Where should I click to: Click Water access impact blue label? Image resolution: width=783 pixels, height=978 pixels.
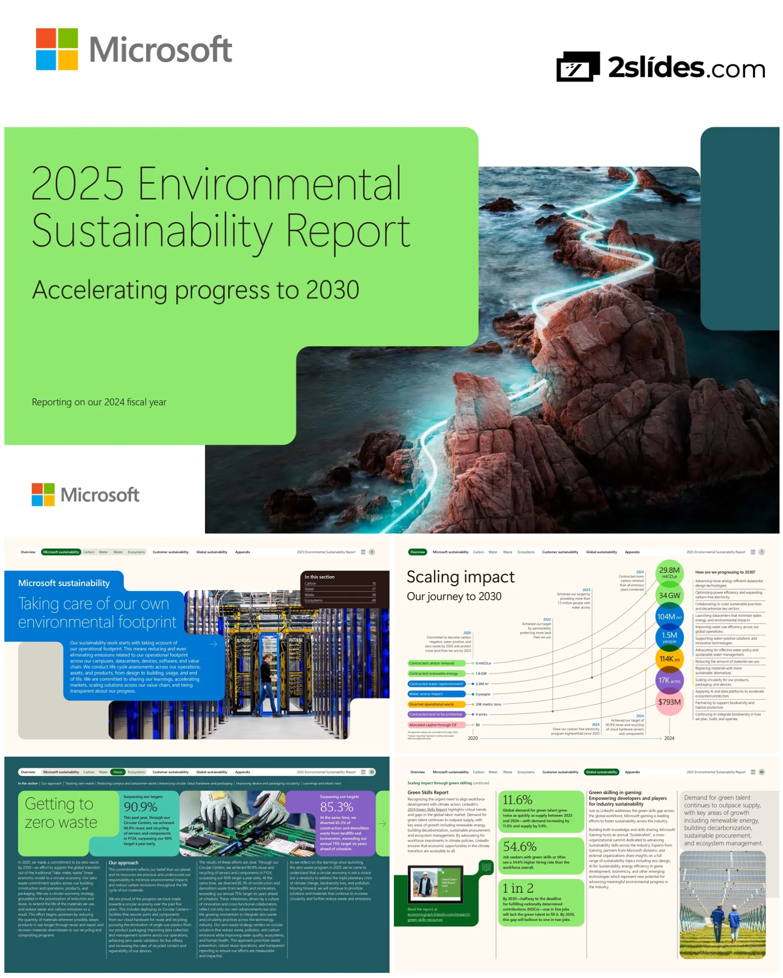click(437, 694)
